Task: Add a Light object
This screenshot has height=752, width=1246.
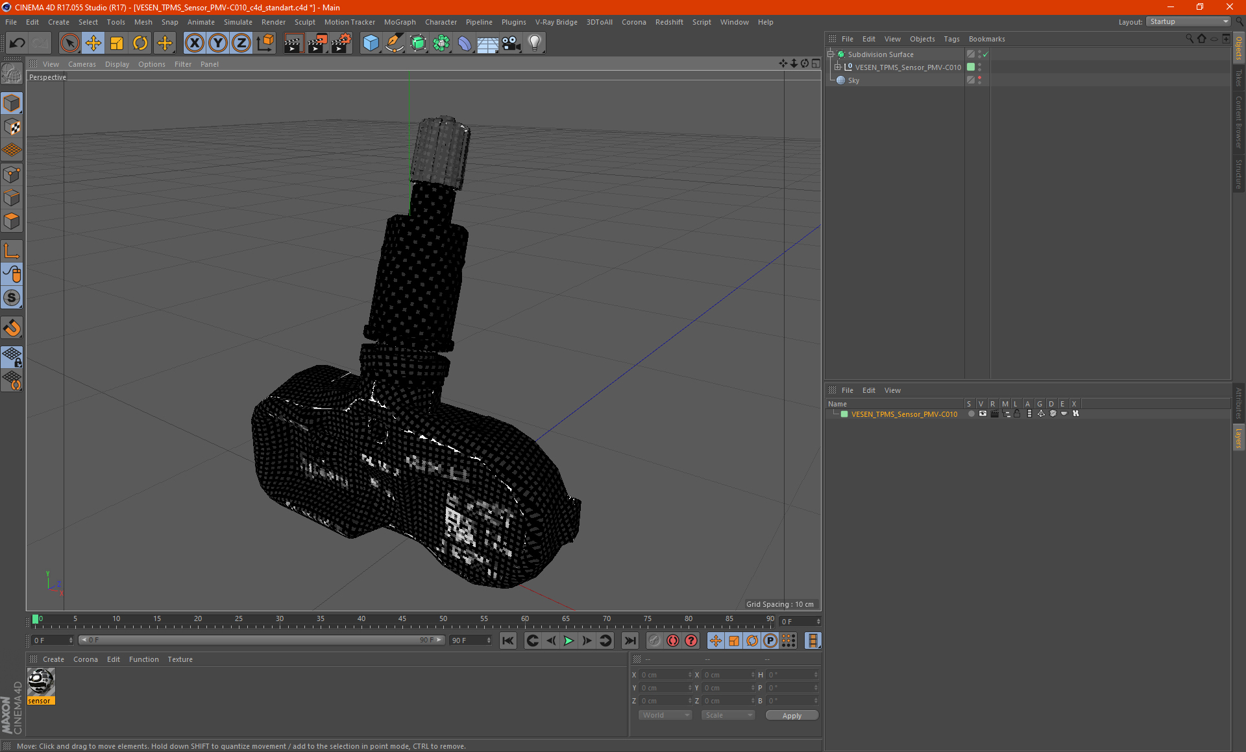Action: tap(535, 43)
